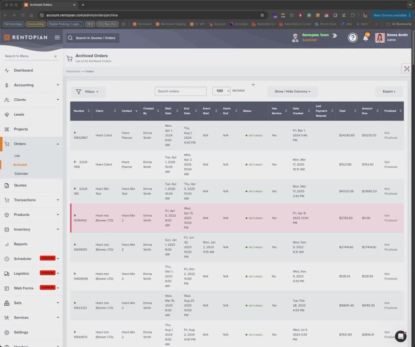Sort by the Total column header
Viewport: 415px width, 347px height.
347,111
